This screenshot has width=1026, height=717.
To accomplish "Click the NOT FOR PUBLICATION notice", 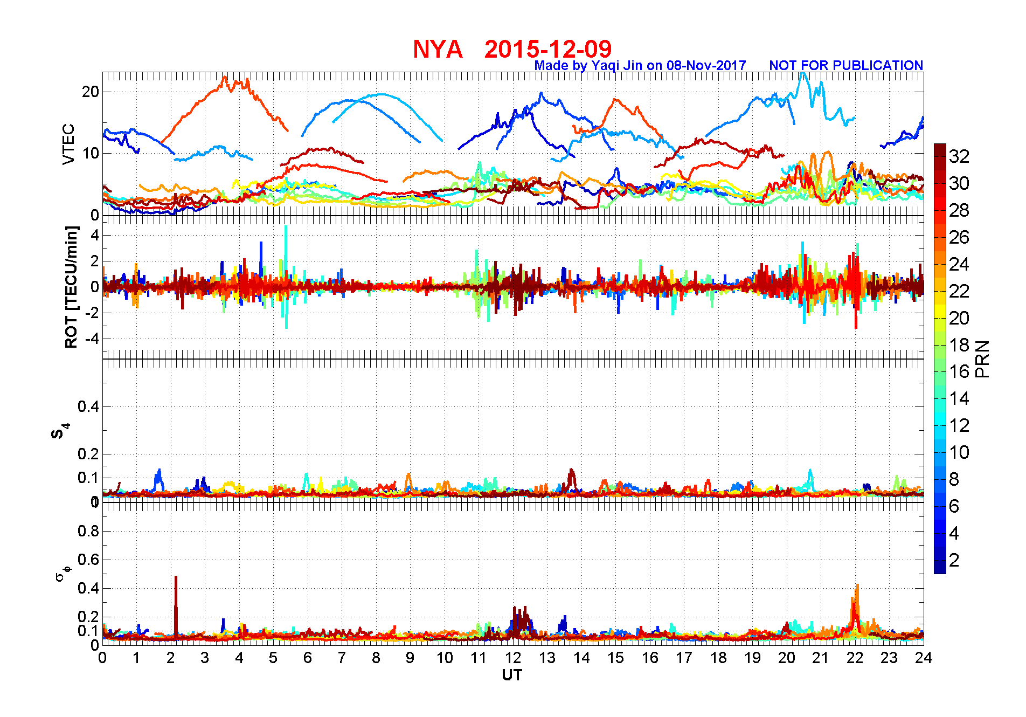I will click(846, 65).
